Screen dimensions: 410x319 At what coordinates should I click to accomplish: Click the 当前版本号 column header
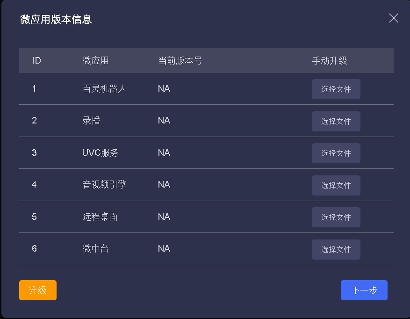pyautogui.click(x=180, y=61)
